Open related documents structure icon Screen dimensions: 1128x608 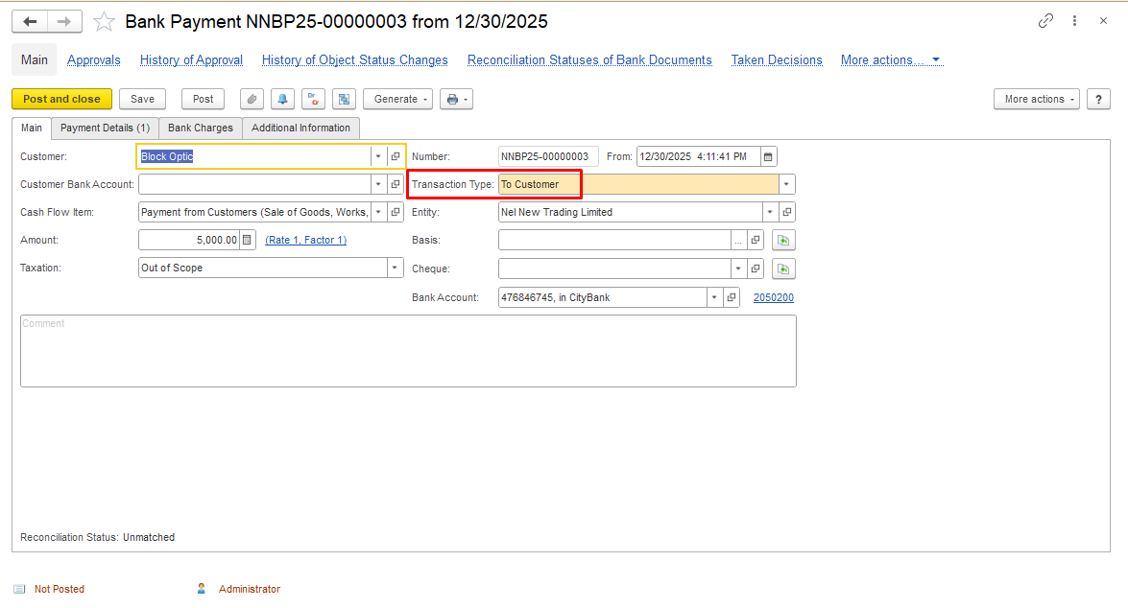click(345, 99)
